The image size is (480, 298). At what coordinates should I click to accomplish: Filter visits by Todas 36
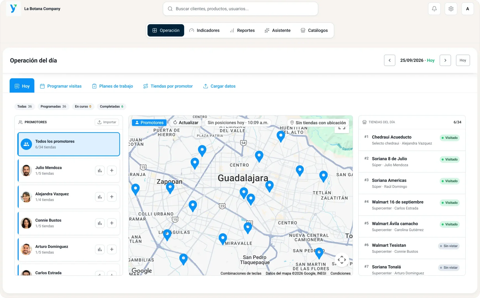tap(25, 107)
